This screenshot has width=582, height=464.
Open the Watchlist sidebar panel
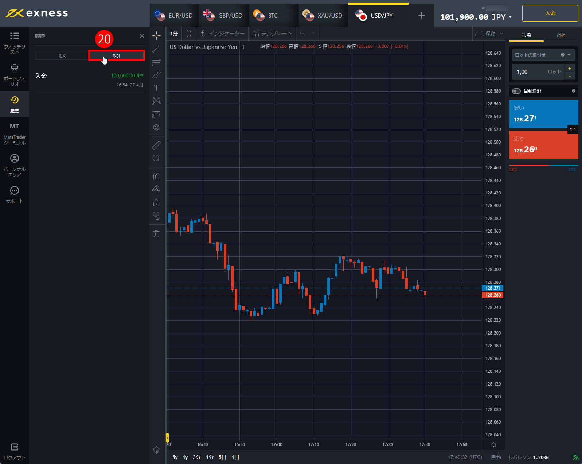pyautogui.click(x=15, y=43)
